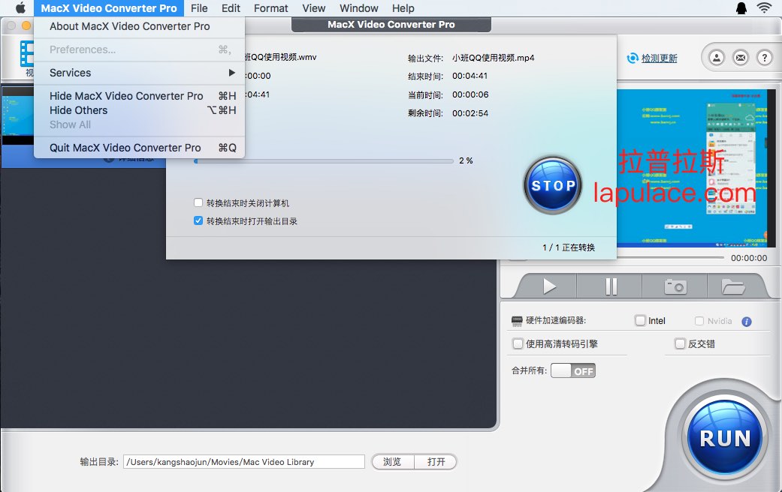Select Quit MacX Video Converter Pro
The width and height of the screenshot is (782, 492).
click(140, 148)
